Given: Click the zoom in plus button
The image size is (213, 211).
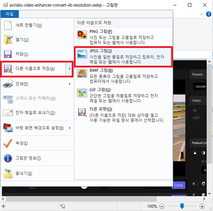Looking at the screenshot, I should click(202, 206).
